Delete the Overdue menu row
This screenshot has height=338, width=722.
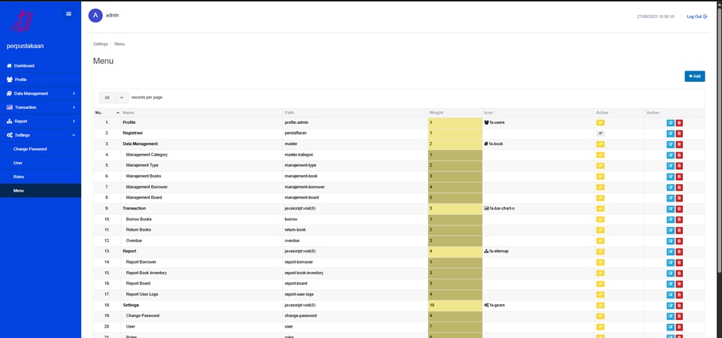tap(679, 241)
